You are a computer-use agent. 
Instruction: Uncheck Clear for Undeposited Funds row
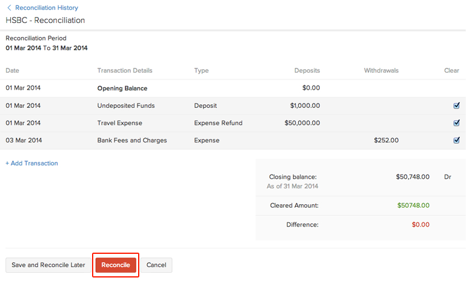456,105
